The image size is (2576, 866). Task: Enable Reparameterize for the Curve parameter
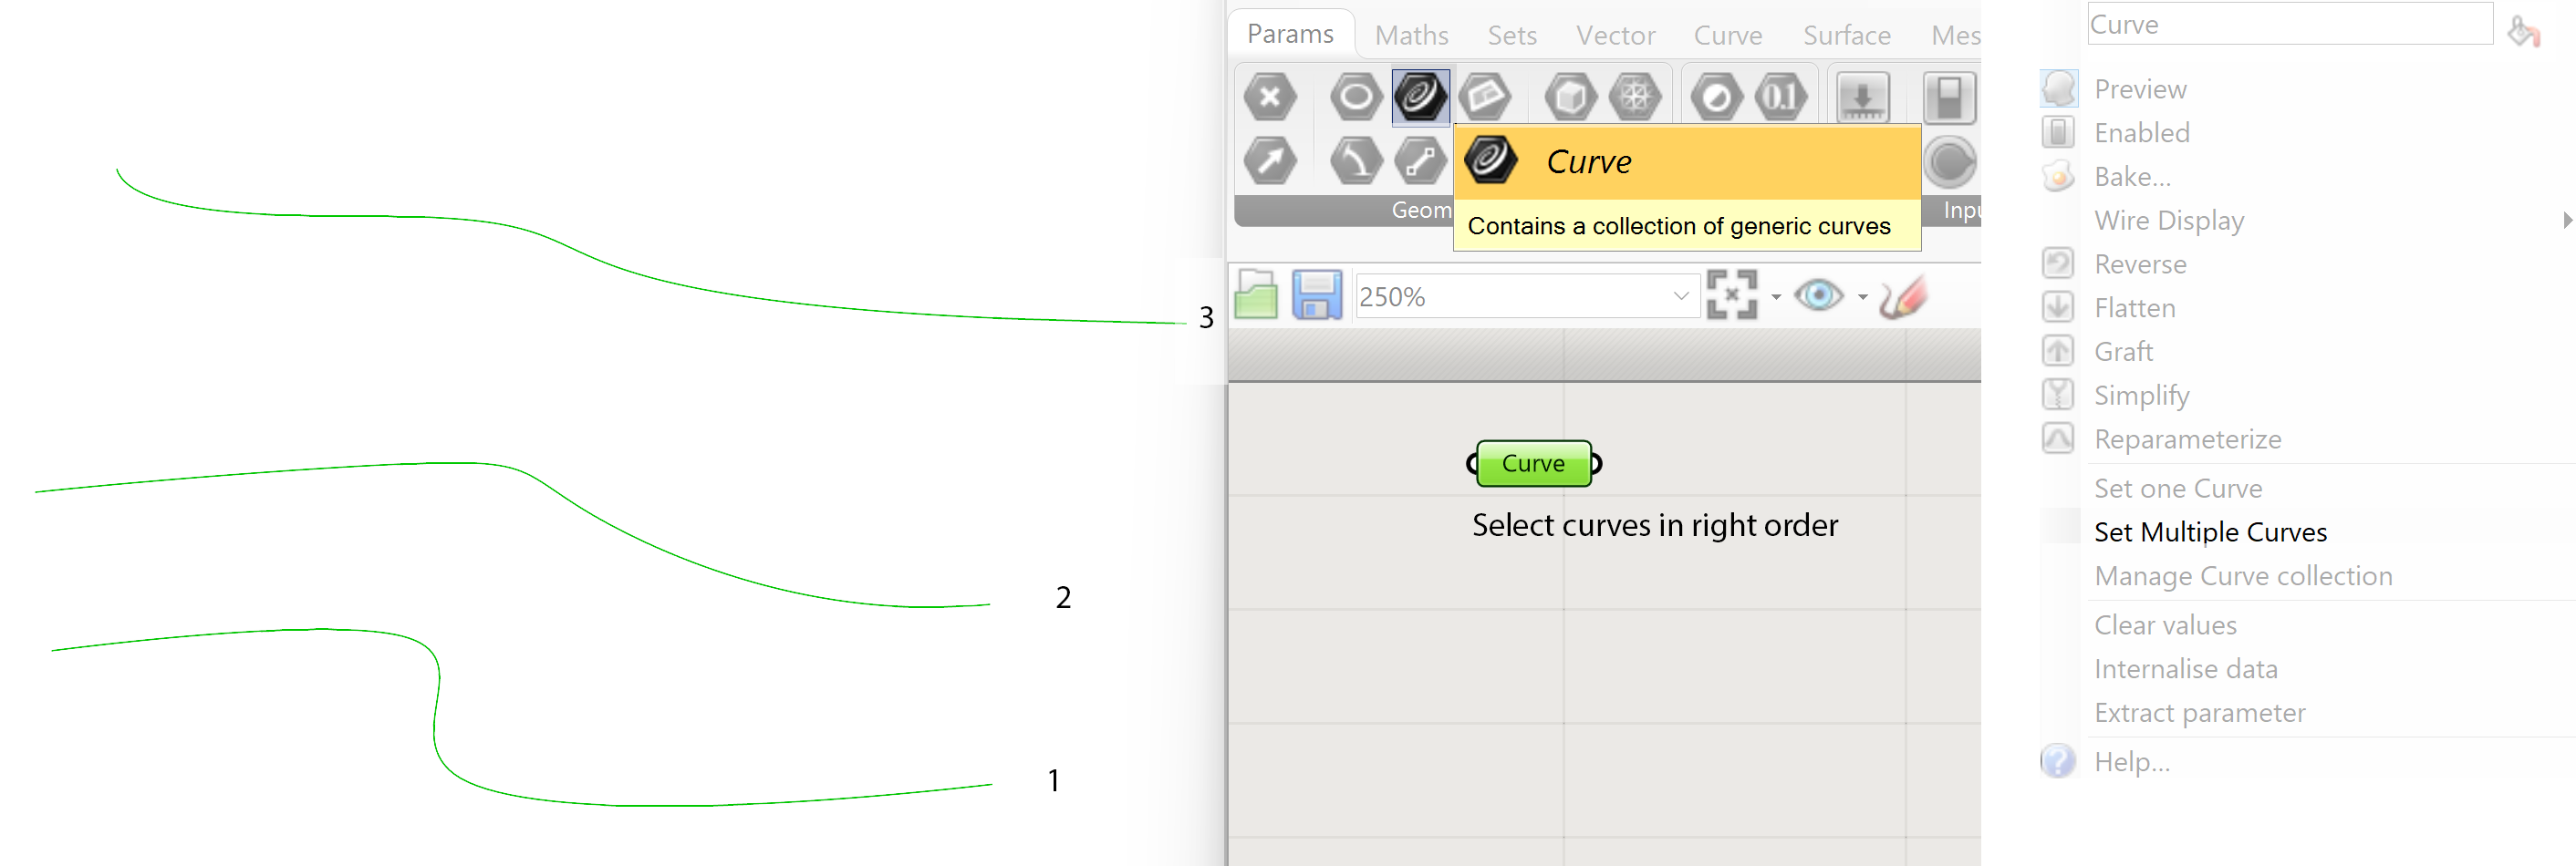tap(2188, 438)
